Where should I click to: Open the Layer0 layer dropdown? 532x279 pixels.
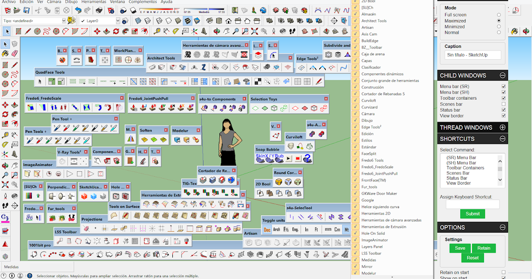(117, 21)
